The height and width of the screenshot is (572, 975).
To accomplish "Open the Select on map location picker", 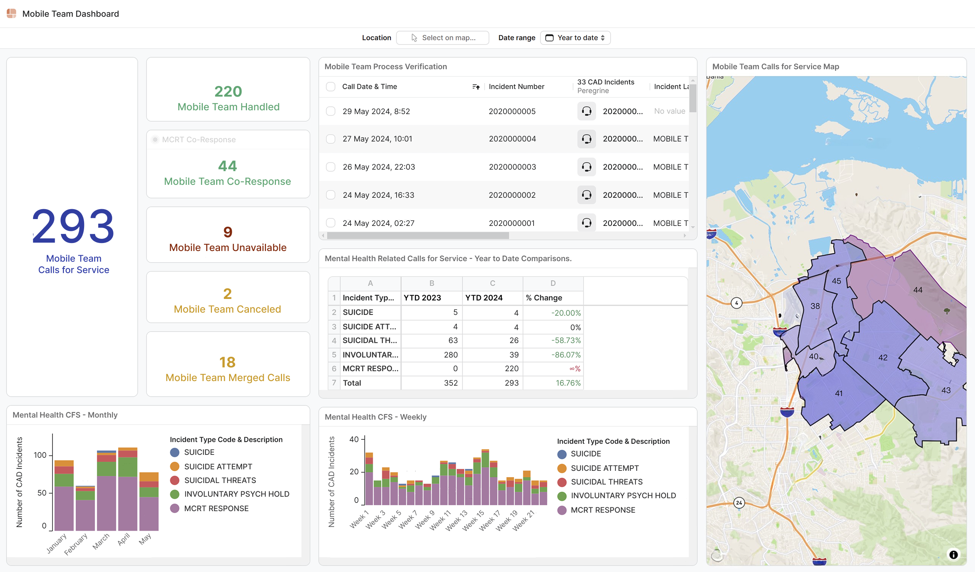I will point(442,38).
